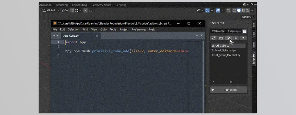The width and height of the screenshot is (296, 115).
Task: Click the next tab arrow in Sublime
Action: coord(57,35)
